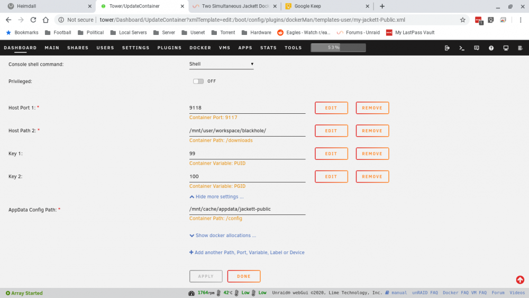The width and height of the screenshot is (529, 298).
Task: Reload the page
Action: pos(33,20)
